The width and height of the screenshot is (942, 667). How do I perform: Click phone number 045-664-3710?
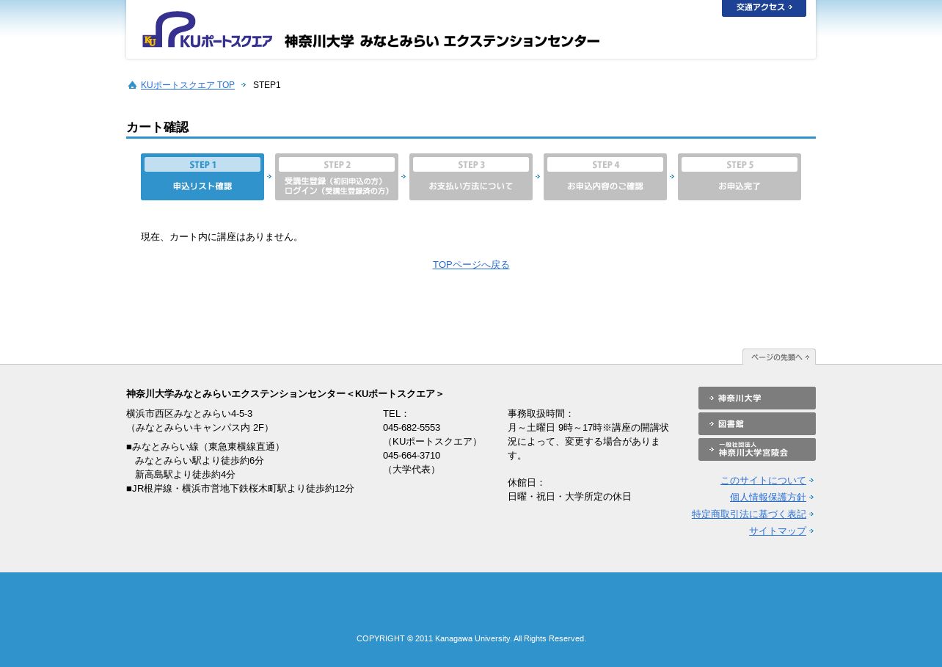click(x=412, y=456)
